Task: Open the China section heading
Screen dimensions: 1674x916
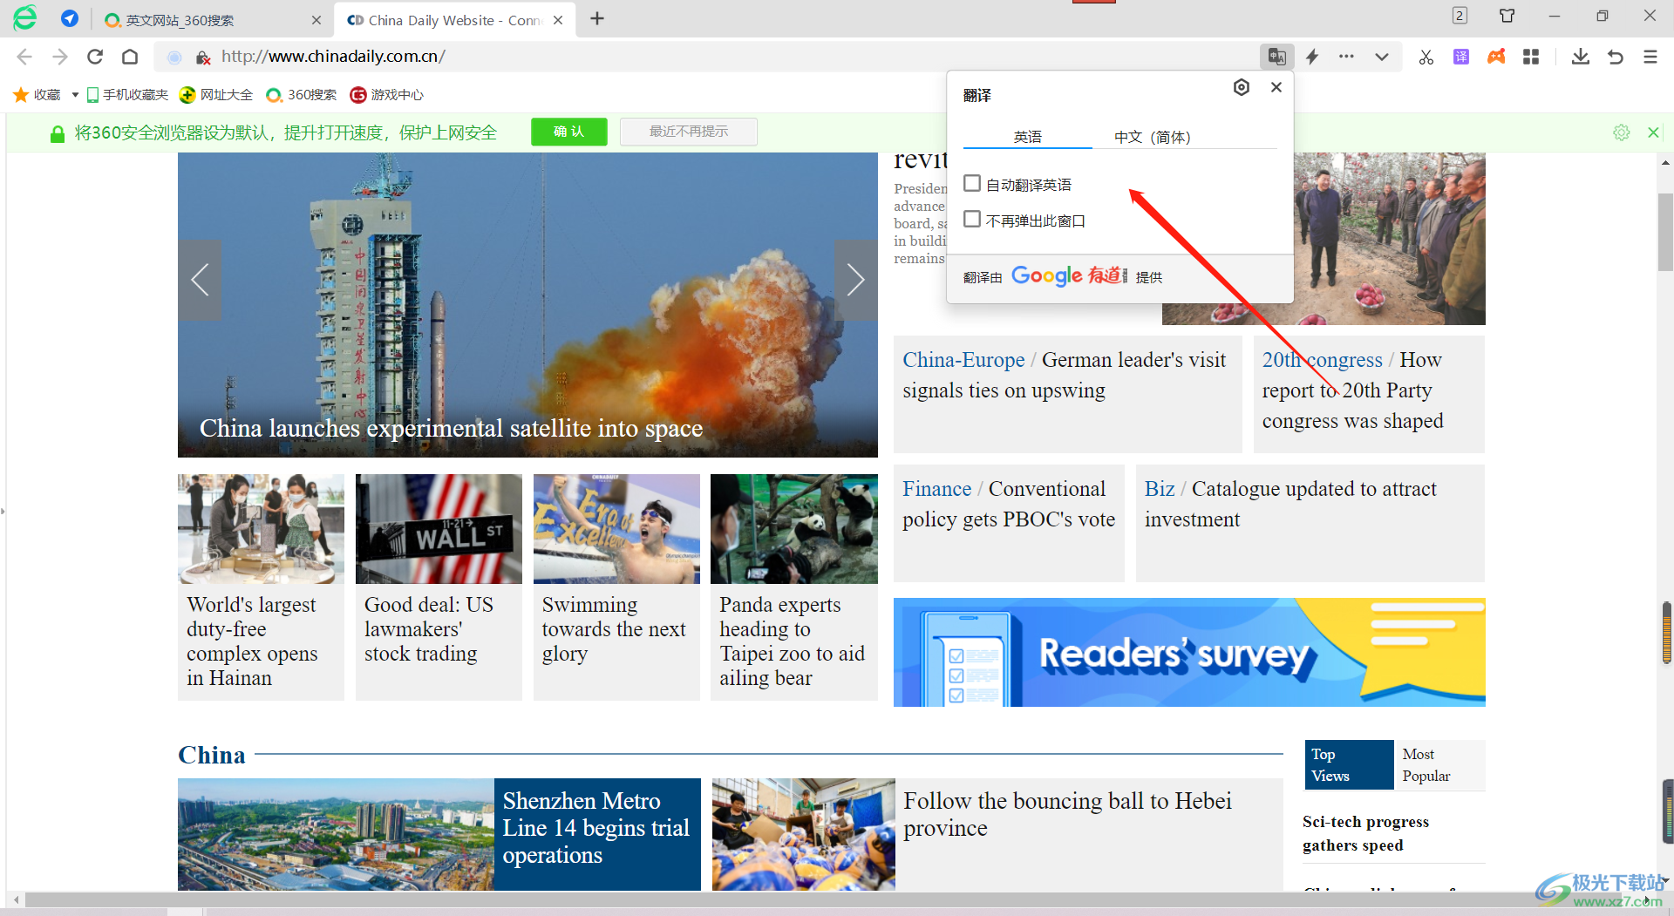Action: (212, 755)
